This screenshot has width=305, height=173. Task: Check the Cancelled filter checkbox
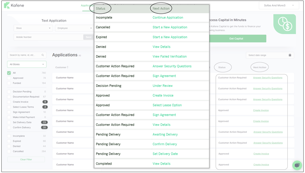9,151
